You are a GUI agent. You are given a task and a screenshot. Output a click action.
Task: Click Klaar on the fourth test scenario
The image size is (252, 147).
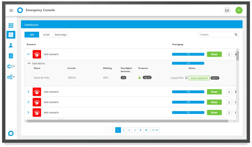click(x=214, y=113)
